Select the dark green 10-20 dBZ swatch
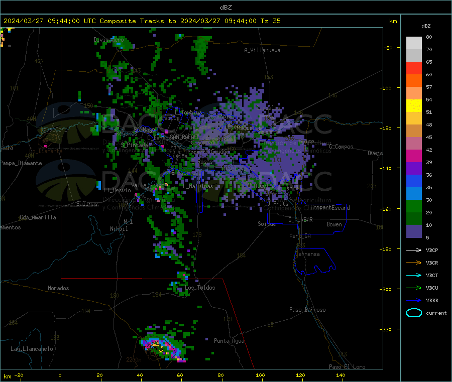Viewport: 452px width, 382px height. [x=414, y=219]
